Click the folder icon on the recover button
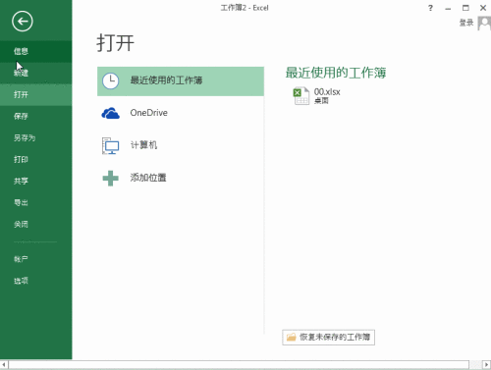 (x=292, y=338)
